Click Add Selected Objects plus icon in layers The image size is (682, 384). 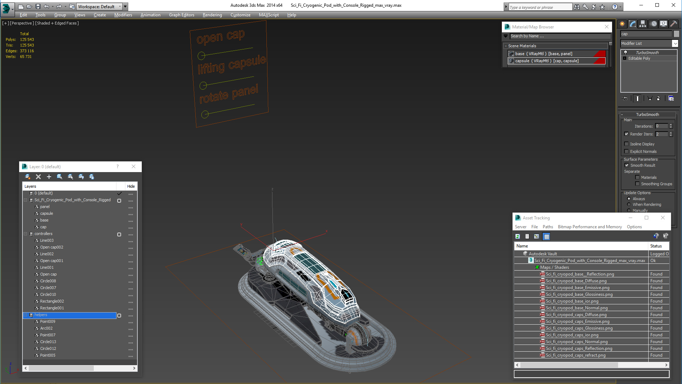[x=49, y=177]
